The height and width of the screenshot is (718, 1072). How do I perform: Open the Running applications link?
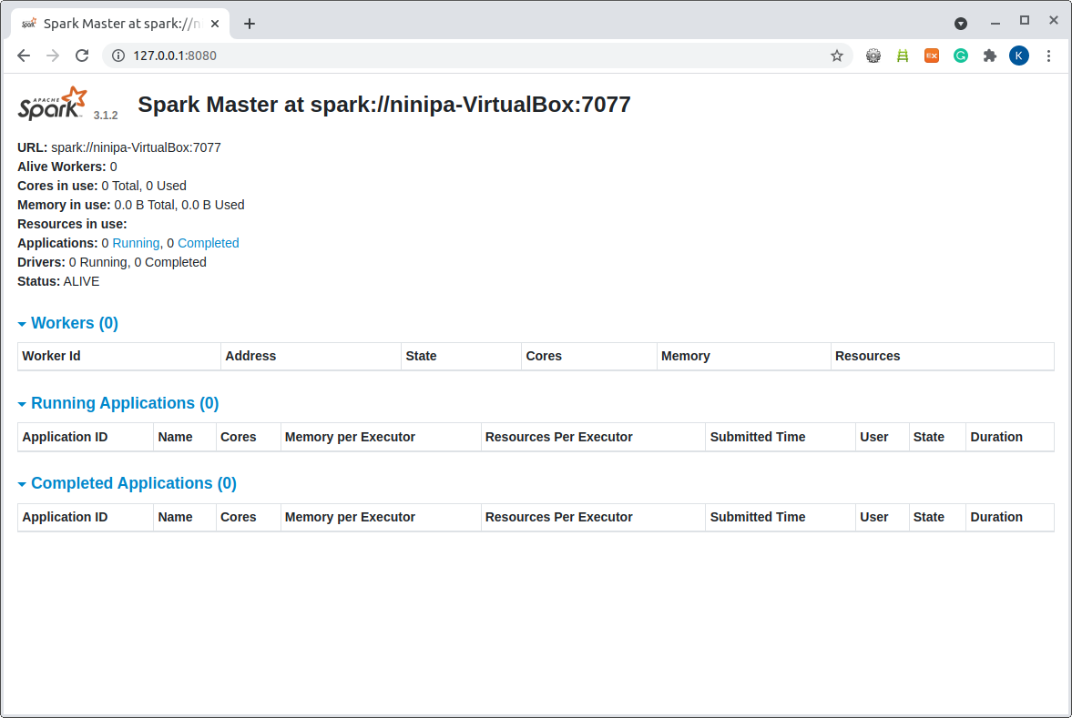pos(136,243)
